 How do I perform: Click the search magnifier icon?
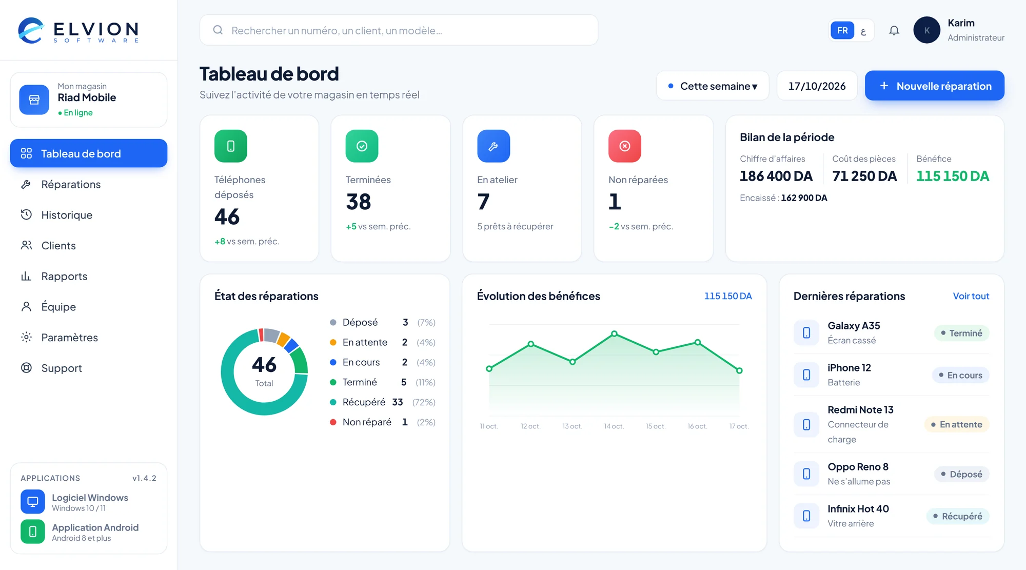218,30
